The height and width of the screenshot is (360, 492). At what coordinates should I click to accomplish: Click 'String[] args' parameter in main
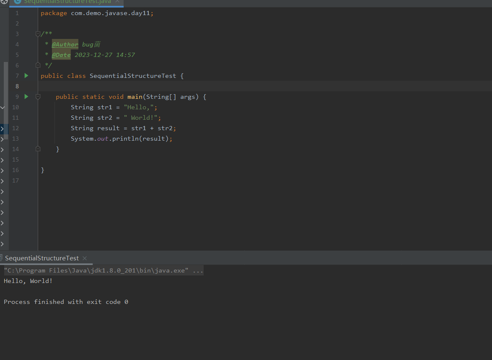[171, 97]
